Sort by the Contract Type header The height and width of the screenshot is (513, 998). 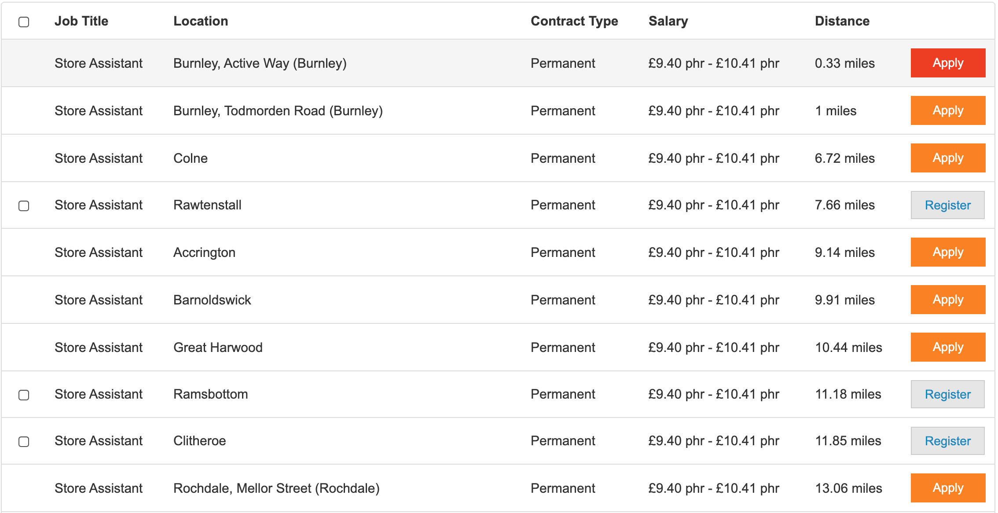point(574,21)
